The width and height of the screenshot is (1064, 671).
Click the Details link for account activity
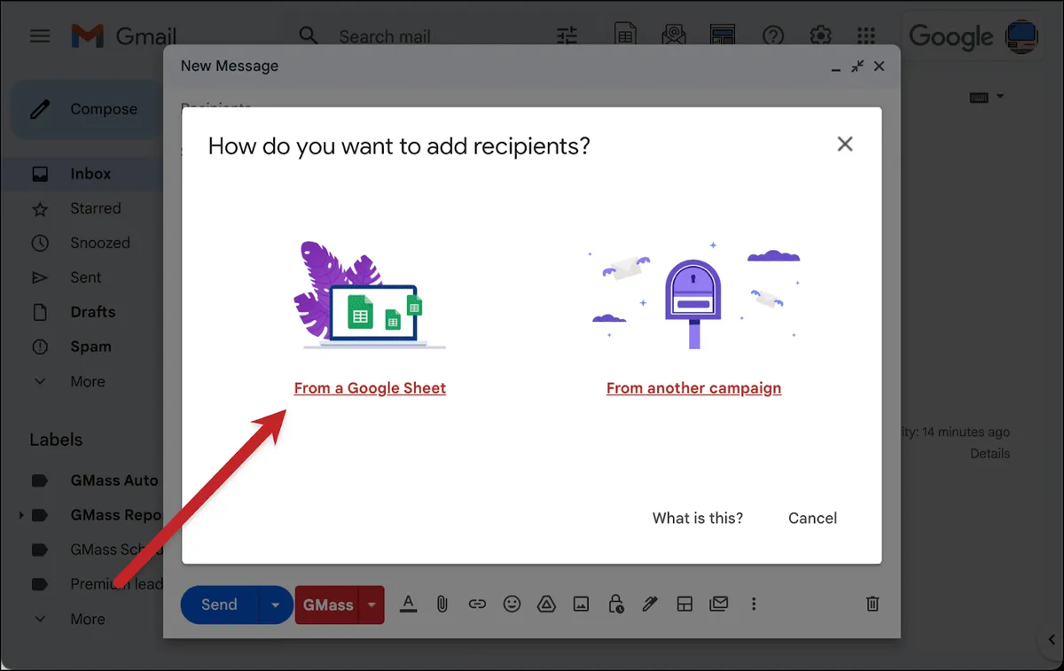point(990,453)
